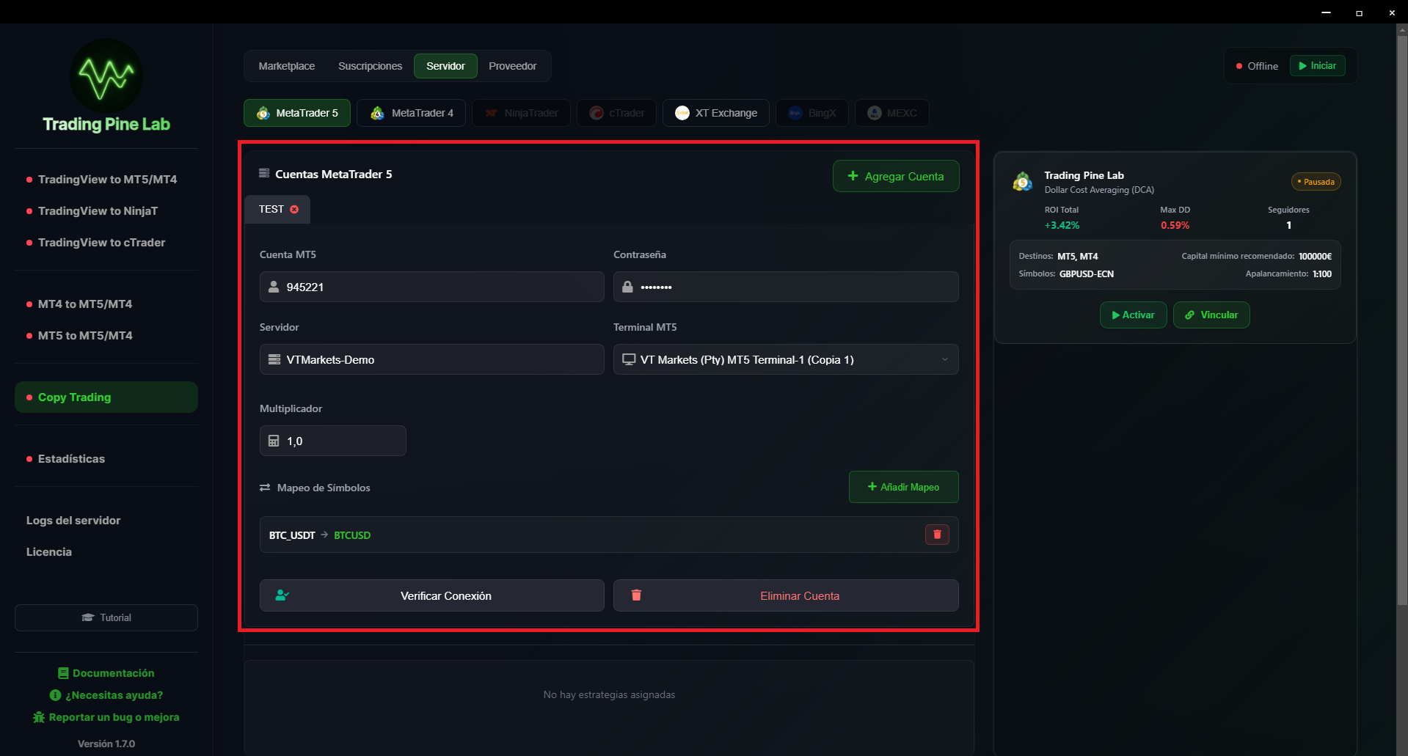Select the cTrader platform icon

point(596,113)
